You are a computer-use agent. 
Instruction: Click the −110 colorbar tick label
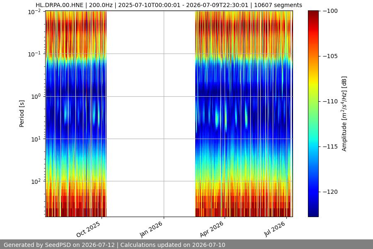pyautogui.click(x=330, y=101)
